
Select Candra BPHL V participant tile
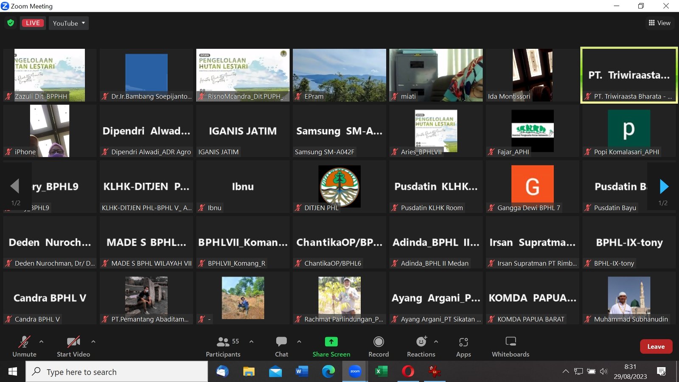coord(50,298)
